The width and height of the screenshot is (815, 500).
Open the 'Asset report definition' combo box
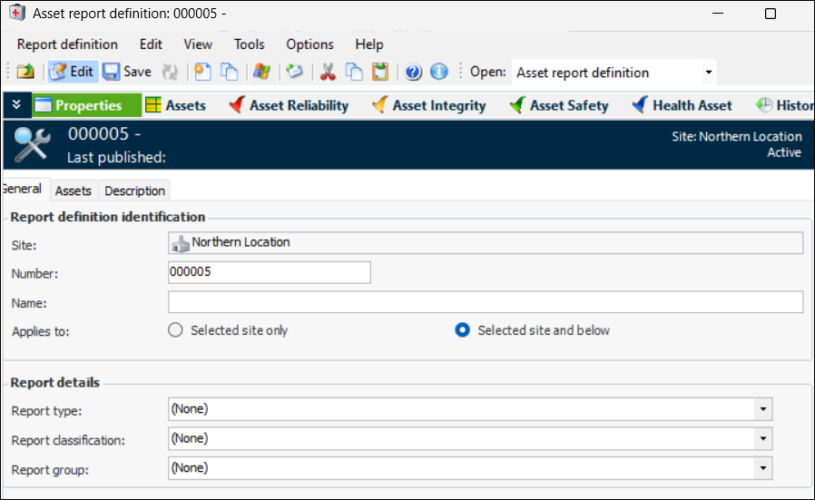(x=708, y=73)
